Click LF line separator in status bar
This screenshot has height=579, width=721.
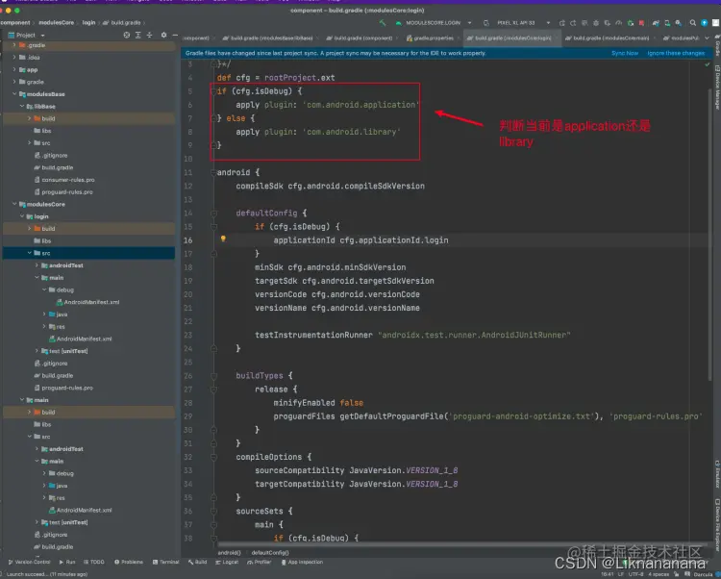620,574
